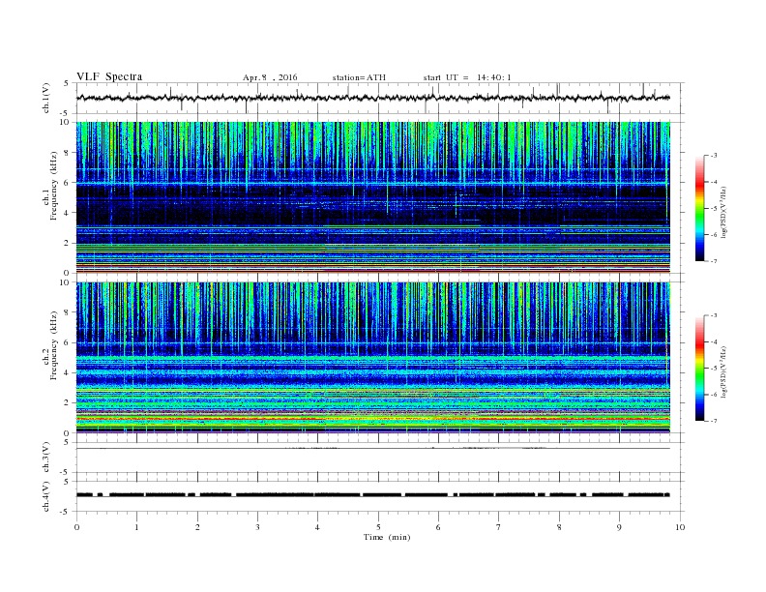
Task: Click the ch.1 color bar "log(PSD)(V²/Hz)" label
Action: (723, 213)
